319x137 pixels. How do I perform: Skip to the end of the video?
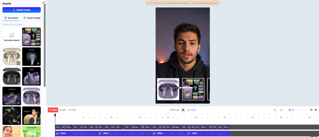pos(188,110)
